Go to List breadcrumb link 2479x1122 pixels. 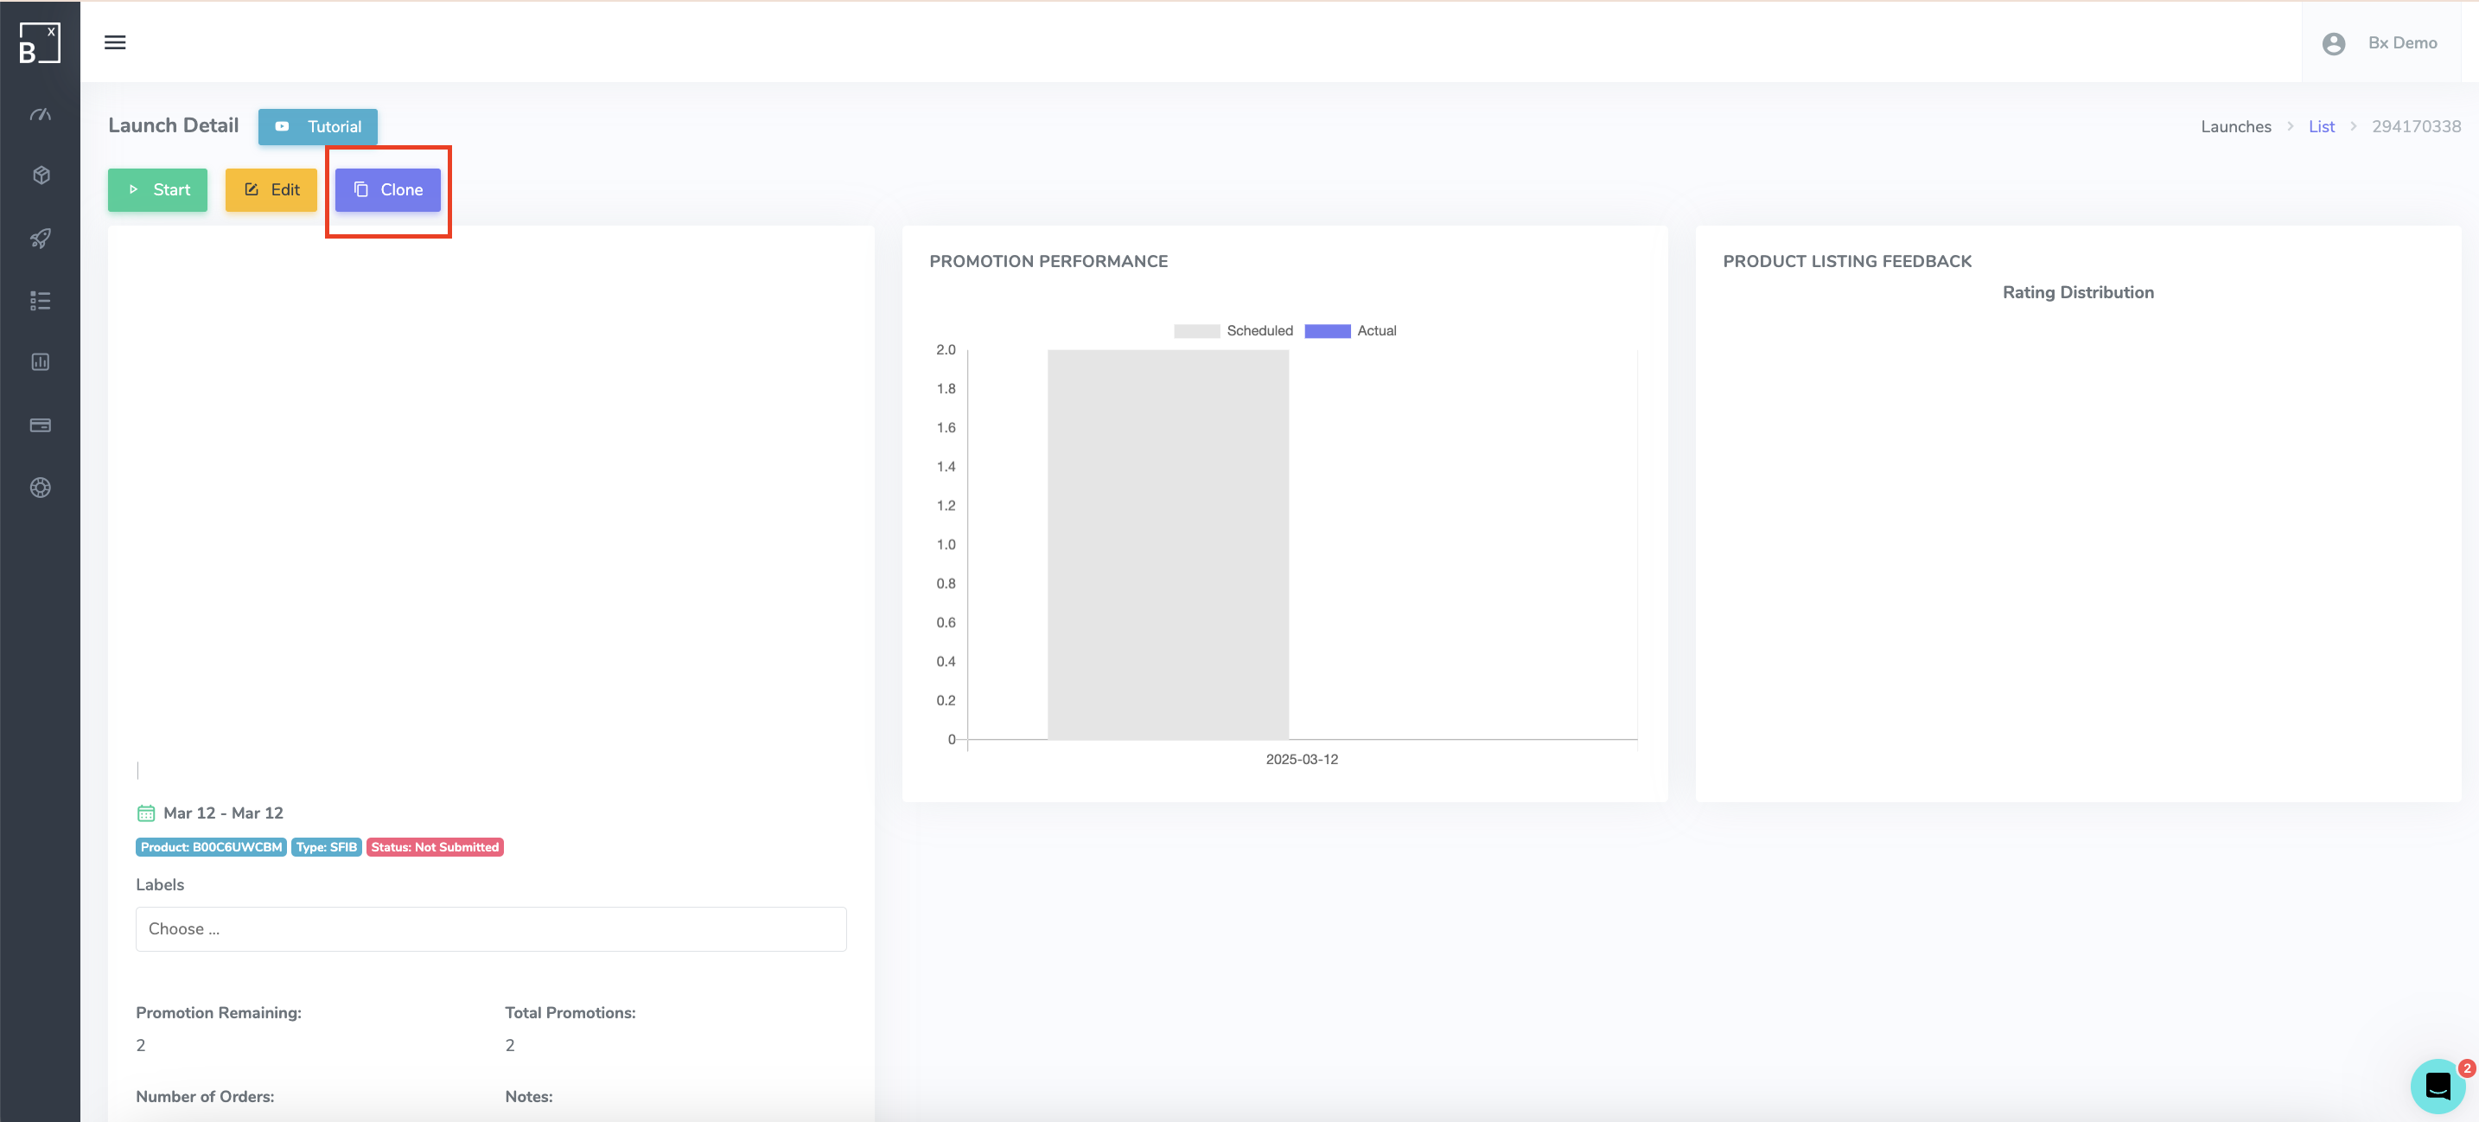point(2320,127)
